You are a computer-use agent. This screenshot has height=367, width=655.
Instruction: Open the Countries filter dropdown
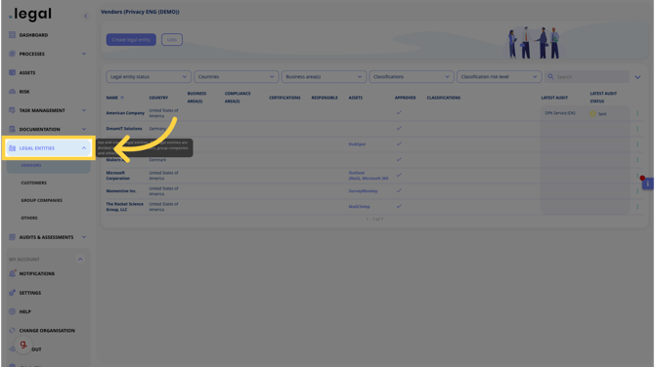point(236,77)
